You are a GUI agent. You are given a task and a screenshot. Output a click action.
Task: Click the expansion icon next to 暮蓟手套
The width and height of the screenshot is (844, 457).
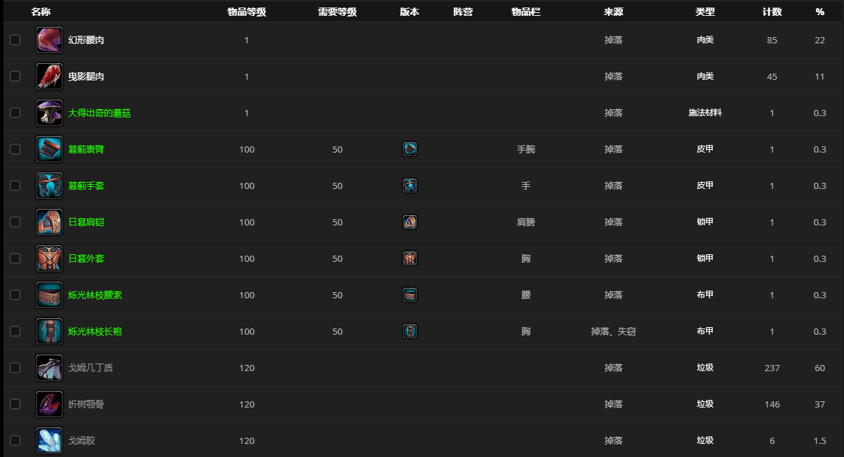409,186
